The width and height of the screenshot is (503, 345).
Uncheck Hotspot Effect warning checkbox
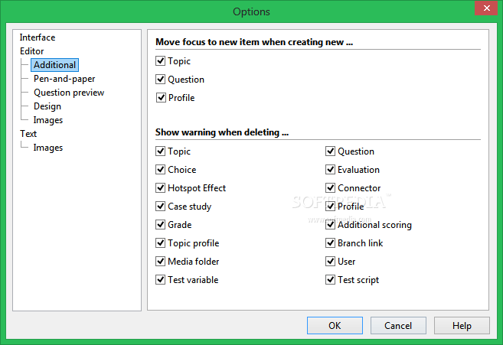coord(161,188)
